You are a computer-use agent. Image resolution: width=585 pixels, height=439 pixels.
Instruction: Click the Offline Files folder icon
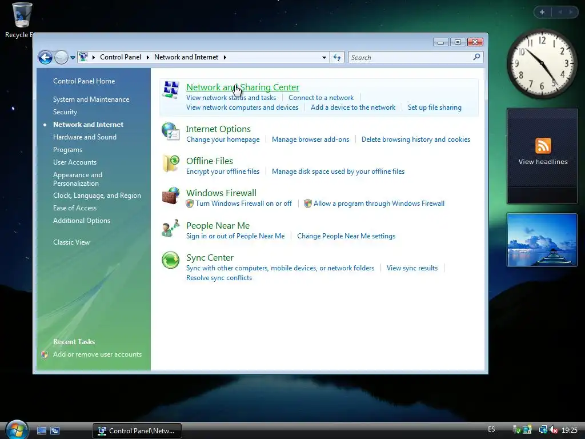click(x=171, y=163)
